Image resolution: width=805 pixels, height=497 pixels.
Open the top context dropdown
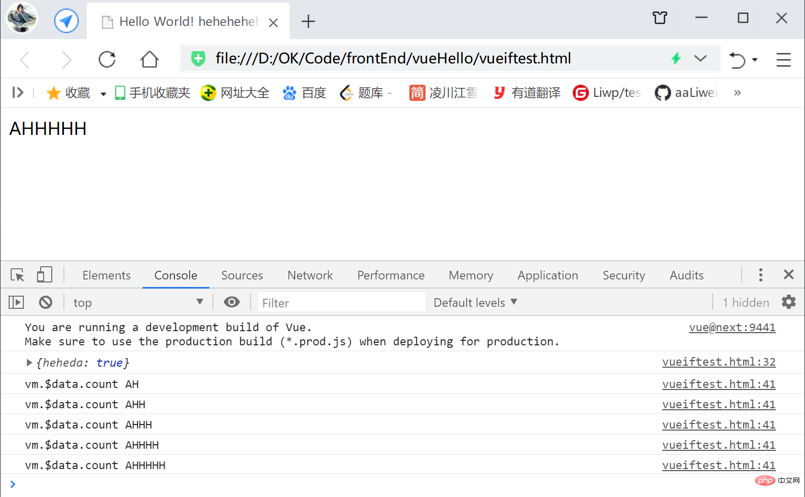tap(138, 303)
